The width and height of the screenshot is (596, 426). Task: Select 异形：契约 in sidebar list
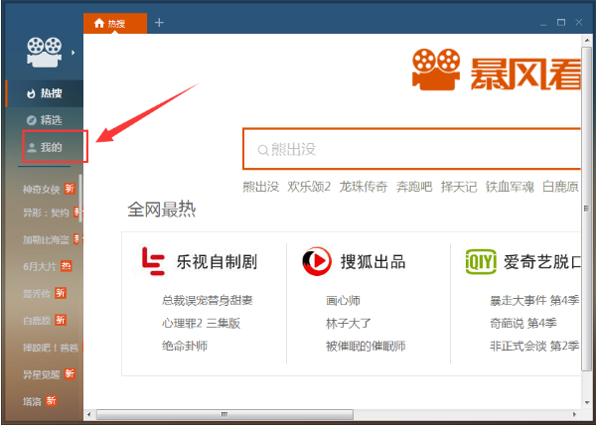(46, 213)
